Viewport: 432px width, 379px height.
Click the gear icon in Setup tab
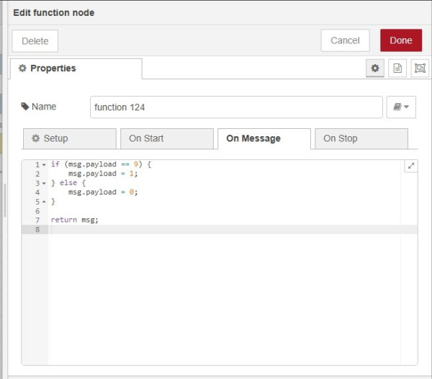36,138
